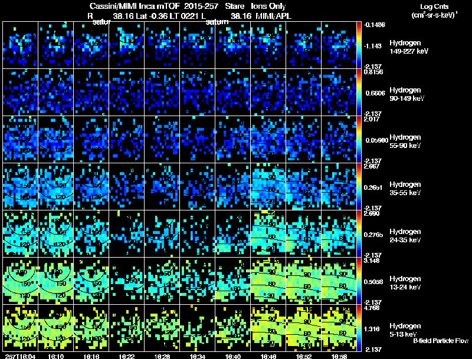The height and width of the screenshot is (359, 472).
Task: Pick the 55-90 keV Hydrogen panel at 16:52
Action: pyautogui.click(x=304, y=140)
